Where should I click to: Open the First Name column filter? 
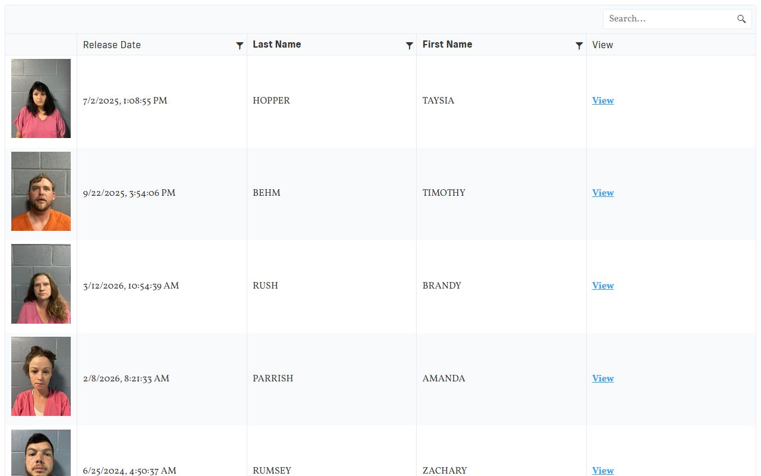579,45
